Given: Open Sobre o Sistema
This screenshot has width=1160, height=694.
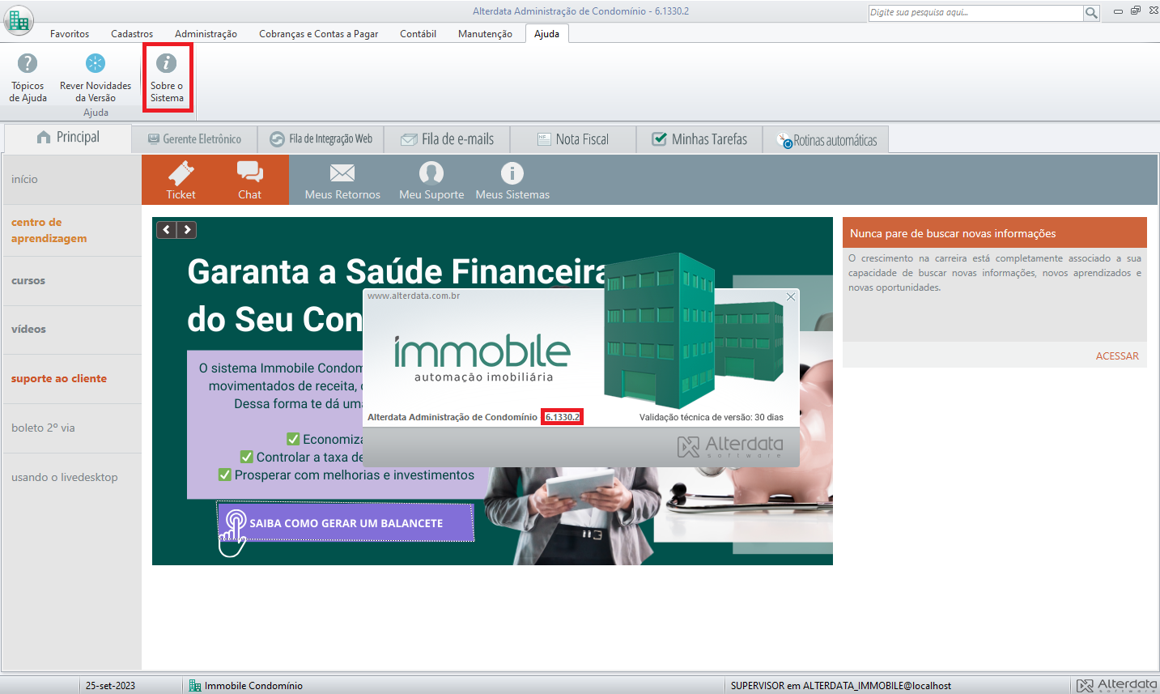Looking at the screenshot, I should 167,79.
